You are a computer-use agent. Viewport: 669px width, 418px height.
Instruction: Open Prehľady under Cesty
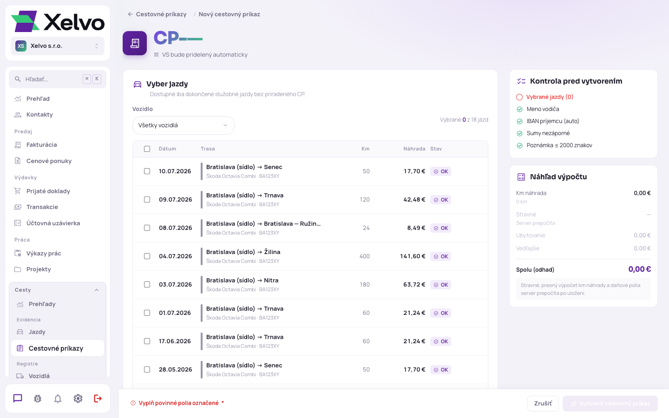point(58,304)
